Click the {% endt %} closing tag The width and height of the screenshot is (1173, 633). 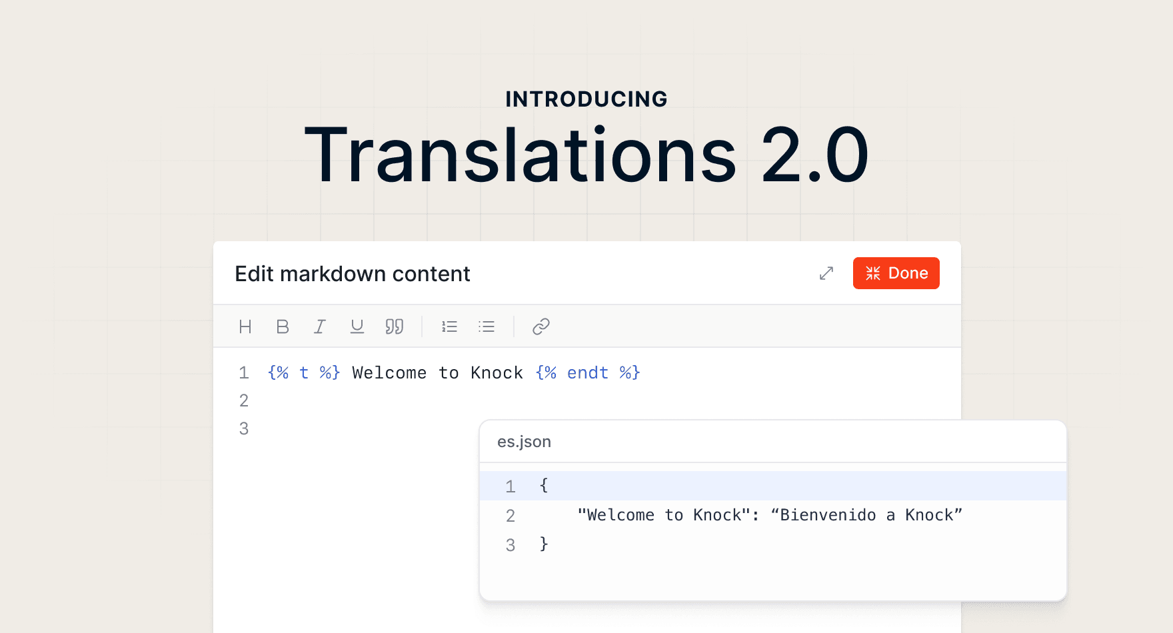click(x=587, y=372)
